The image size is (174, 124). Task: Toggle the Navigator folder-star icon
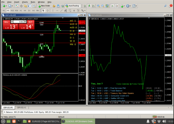pyautogui.click(x=26, y=6)
